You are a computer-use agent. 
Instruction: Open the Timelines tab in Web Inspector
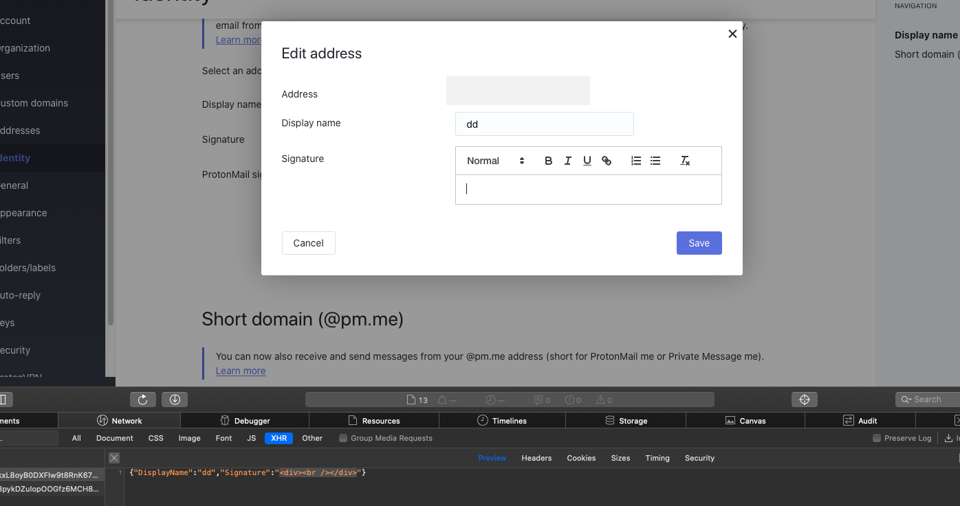pyautogui.click(x=502, y=420)
